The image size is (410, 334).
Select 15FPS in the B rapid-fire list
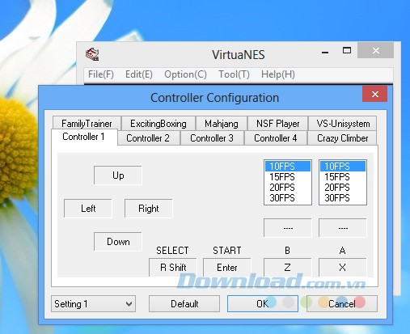[x=288, y=177]
